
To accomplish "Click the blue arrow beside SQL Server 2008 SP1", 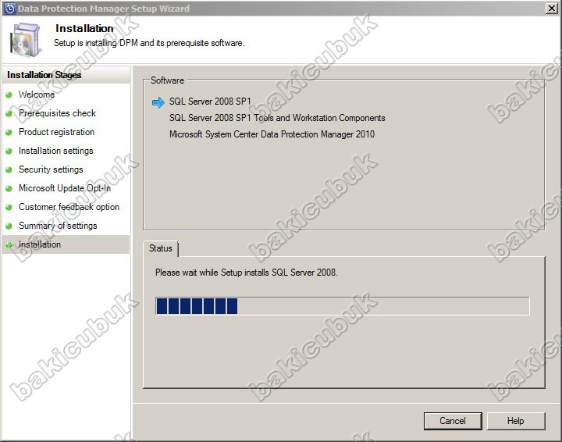I will (x=158, y=102).
